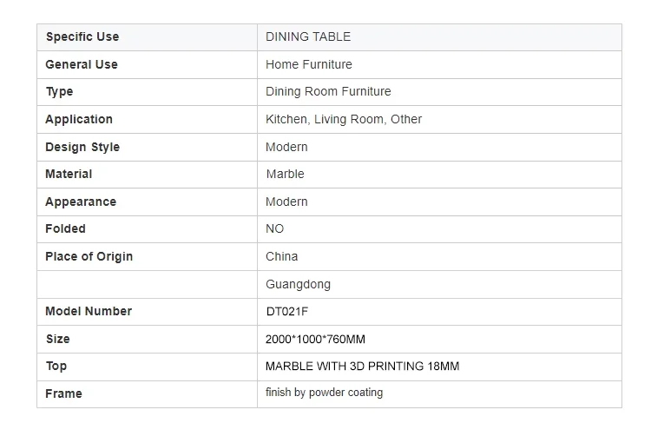This screenshot has height=423, width=651.
Task: Click the 'Material' row label
Action: click(69, 174)
